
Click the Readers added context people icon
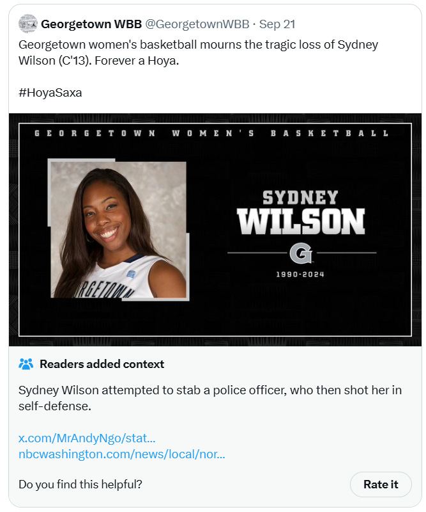tap(26, 364)
